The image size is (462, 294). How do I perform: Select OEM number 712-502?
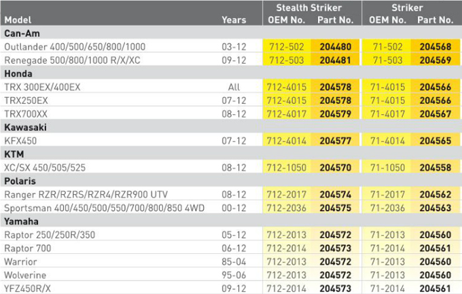[287, 47]
